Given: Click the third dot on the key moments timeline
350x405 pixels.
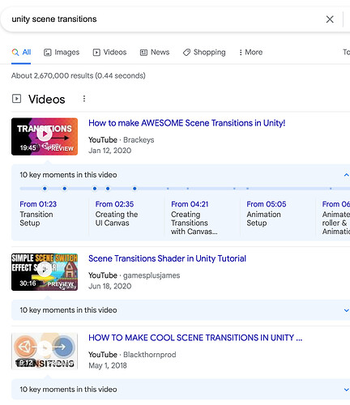Looking at the screenshot, I should click(x=95, y=189).
